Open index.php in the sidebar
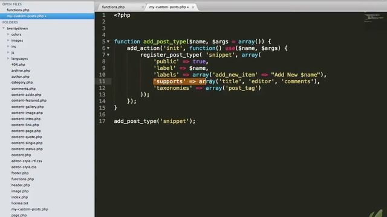This screenshot has width=387, height=217. [x=20, y=197]
